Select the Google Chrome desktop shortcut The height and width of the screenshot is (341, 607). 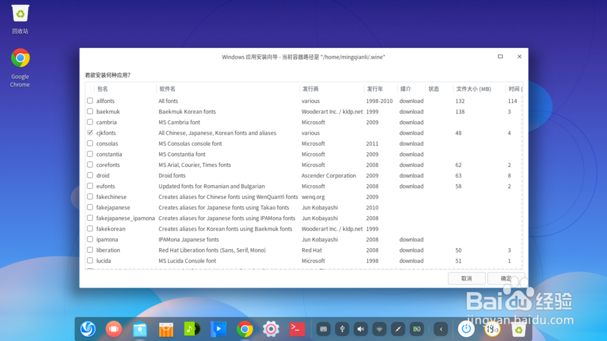point(20,68)
